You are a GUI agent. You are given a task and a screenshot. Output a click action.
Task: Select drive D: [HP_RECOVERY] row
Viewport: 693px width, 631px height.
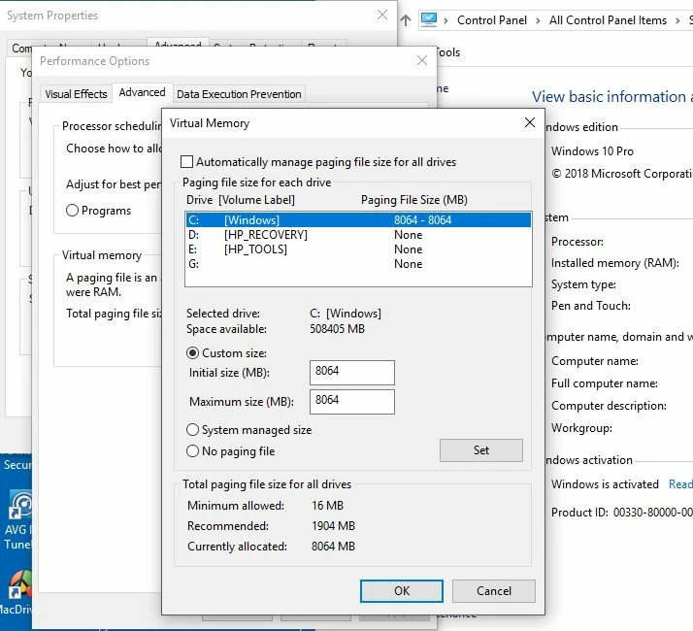(x=358, y=234)
